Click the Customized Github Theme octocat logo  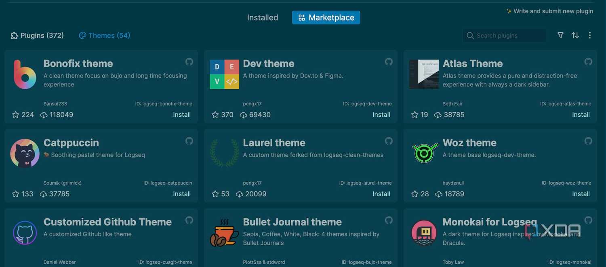pyautogui.click(x=25, y=232)
